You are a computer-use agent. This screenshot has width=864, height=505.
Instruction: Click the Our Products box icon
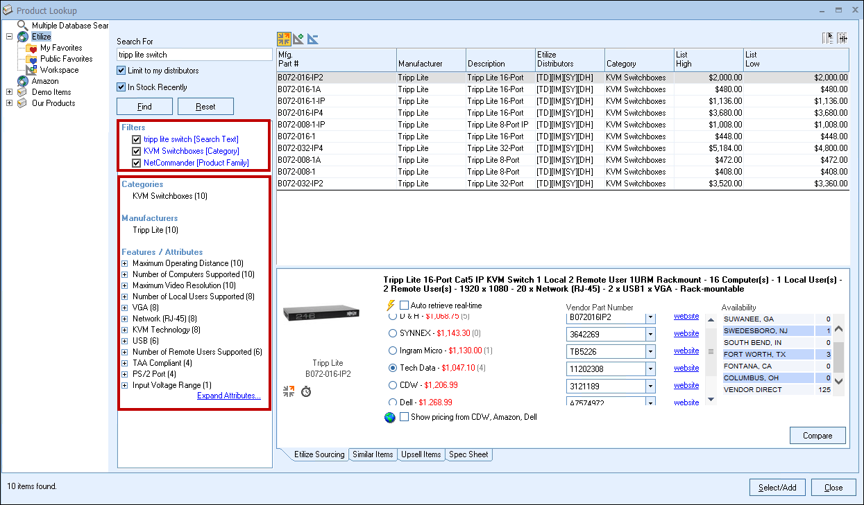[23, 103]
